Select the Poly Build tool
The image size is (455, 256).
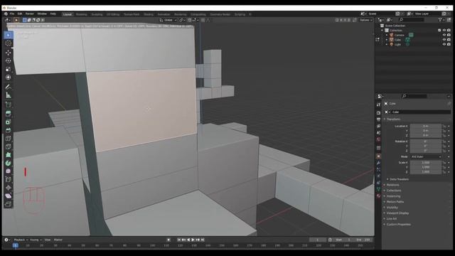click(8, 155)
